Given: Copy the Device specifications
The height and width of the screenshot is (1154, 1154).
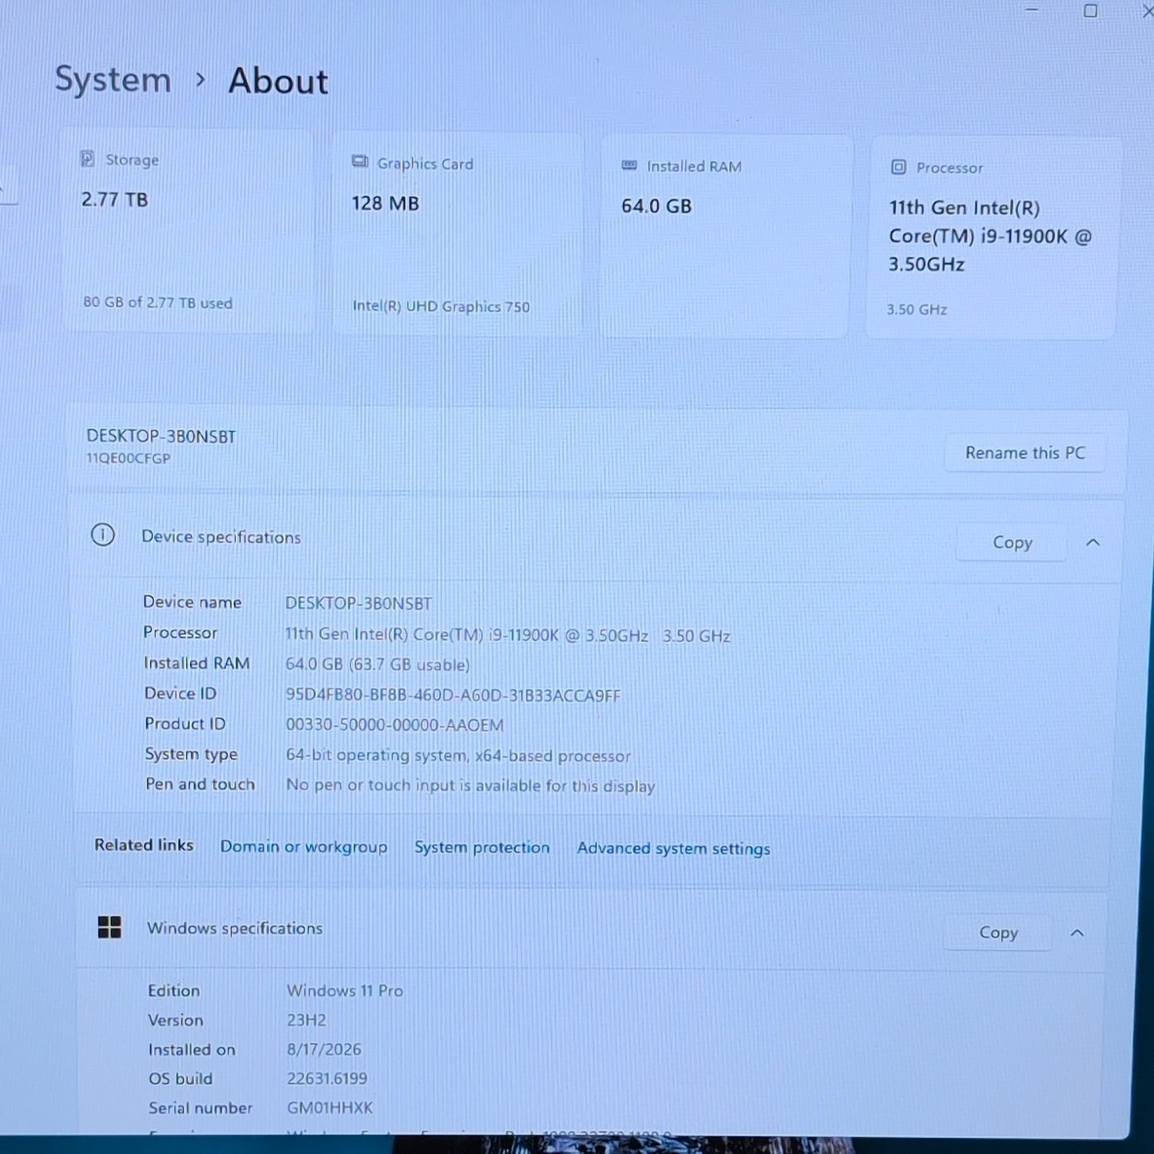Looking at the screenshot, I should (x=1012, y=542).
